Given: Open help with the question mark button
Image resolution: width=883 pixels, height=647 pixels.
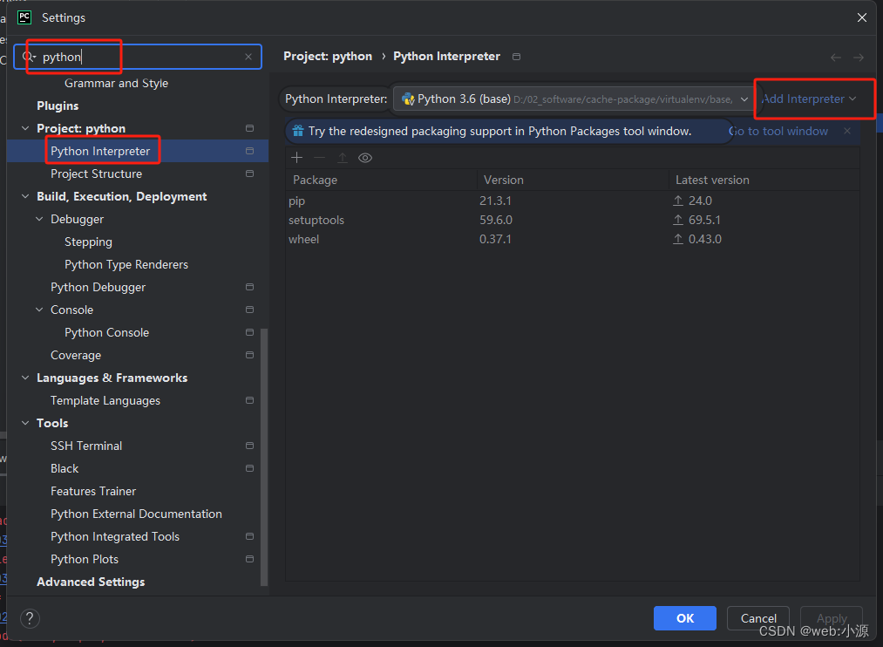Looking at the screenshot, I should 30,618.
